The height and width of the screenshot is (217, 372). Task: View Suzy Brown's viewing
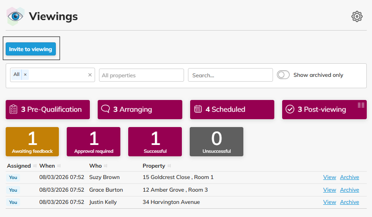pos(329,177)
